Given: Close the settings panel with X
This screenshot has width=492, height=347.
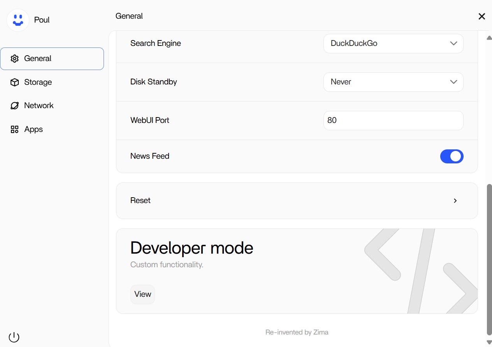Looking at the screenshot, I should tap(481, 16).
